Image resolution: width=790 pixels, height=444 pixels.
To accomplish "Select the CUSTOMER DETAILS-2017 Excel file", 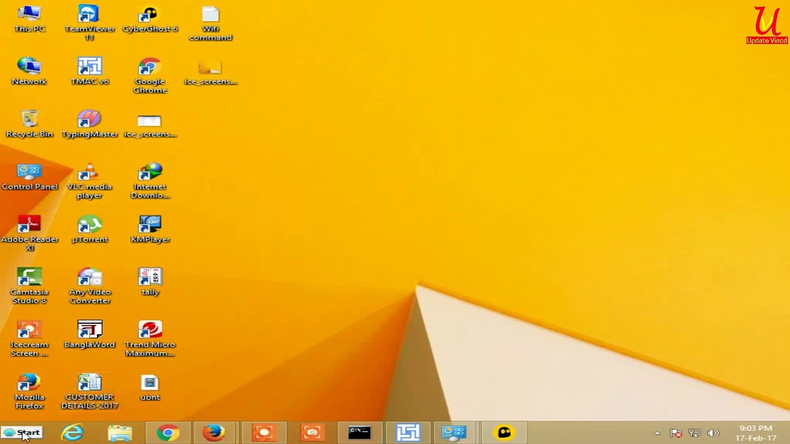I will pos(89,392).
